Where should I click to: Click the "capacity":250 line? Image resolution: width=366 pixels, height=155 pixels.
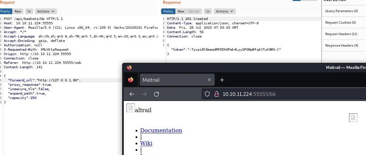pyautogui.click(x=22, y=98)
